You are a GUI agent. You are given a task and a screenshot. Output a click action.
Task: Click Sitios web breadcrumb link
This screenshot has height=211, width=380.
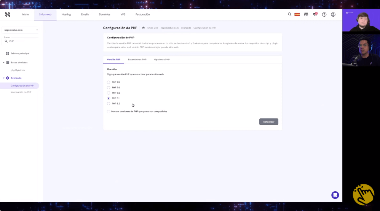click(153, 28)
